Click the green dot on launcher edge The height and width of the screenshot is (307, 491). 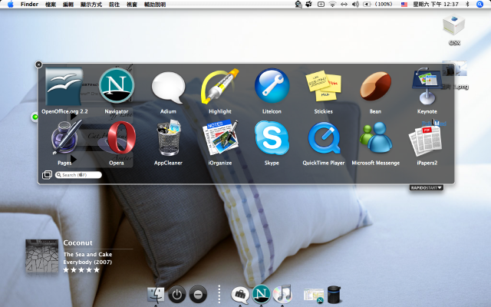(x=35, y=117)
